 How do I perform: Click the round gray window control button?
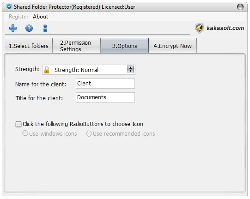point(240,7)
